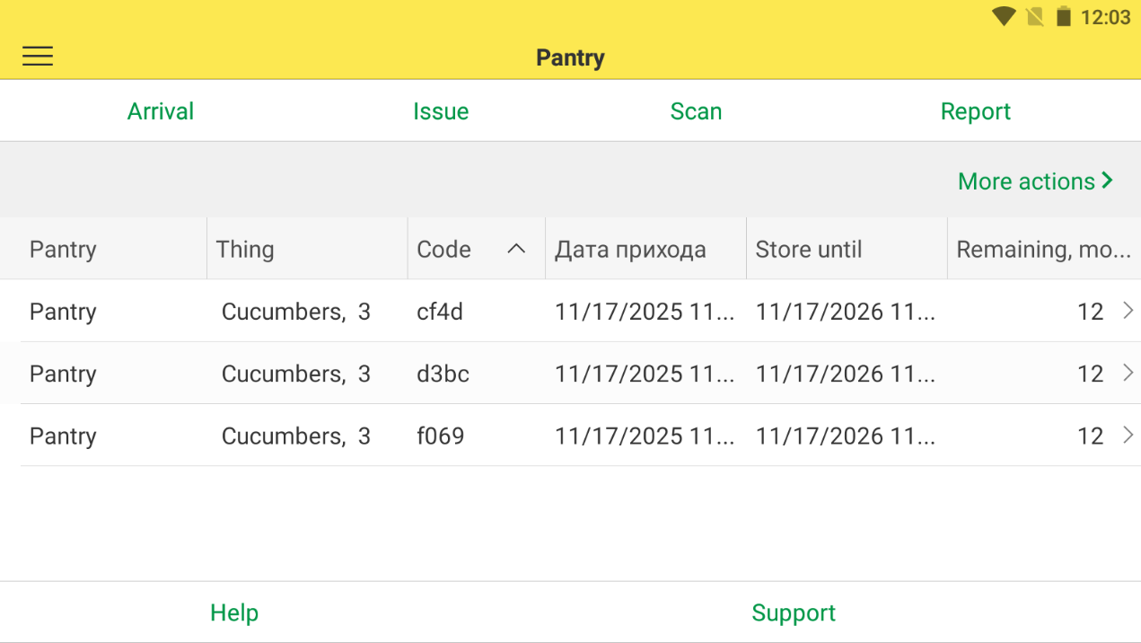The width and height of the screenshot is (1141, 643).
Task: Open the Report section
Action: pyautogui.click(x=975, y=111)
